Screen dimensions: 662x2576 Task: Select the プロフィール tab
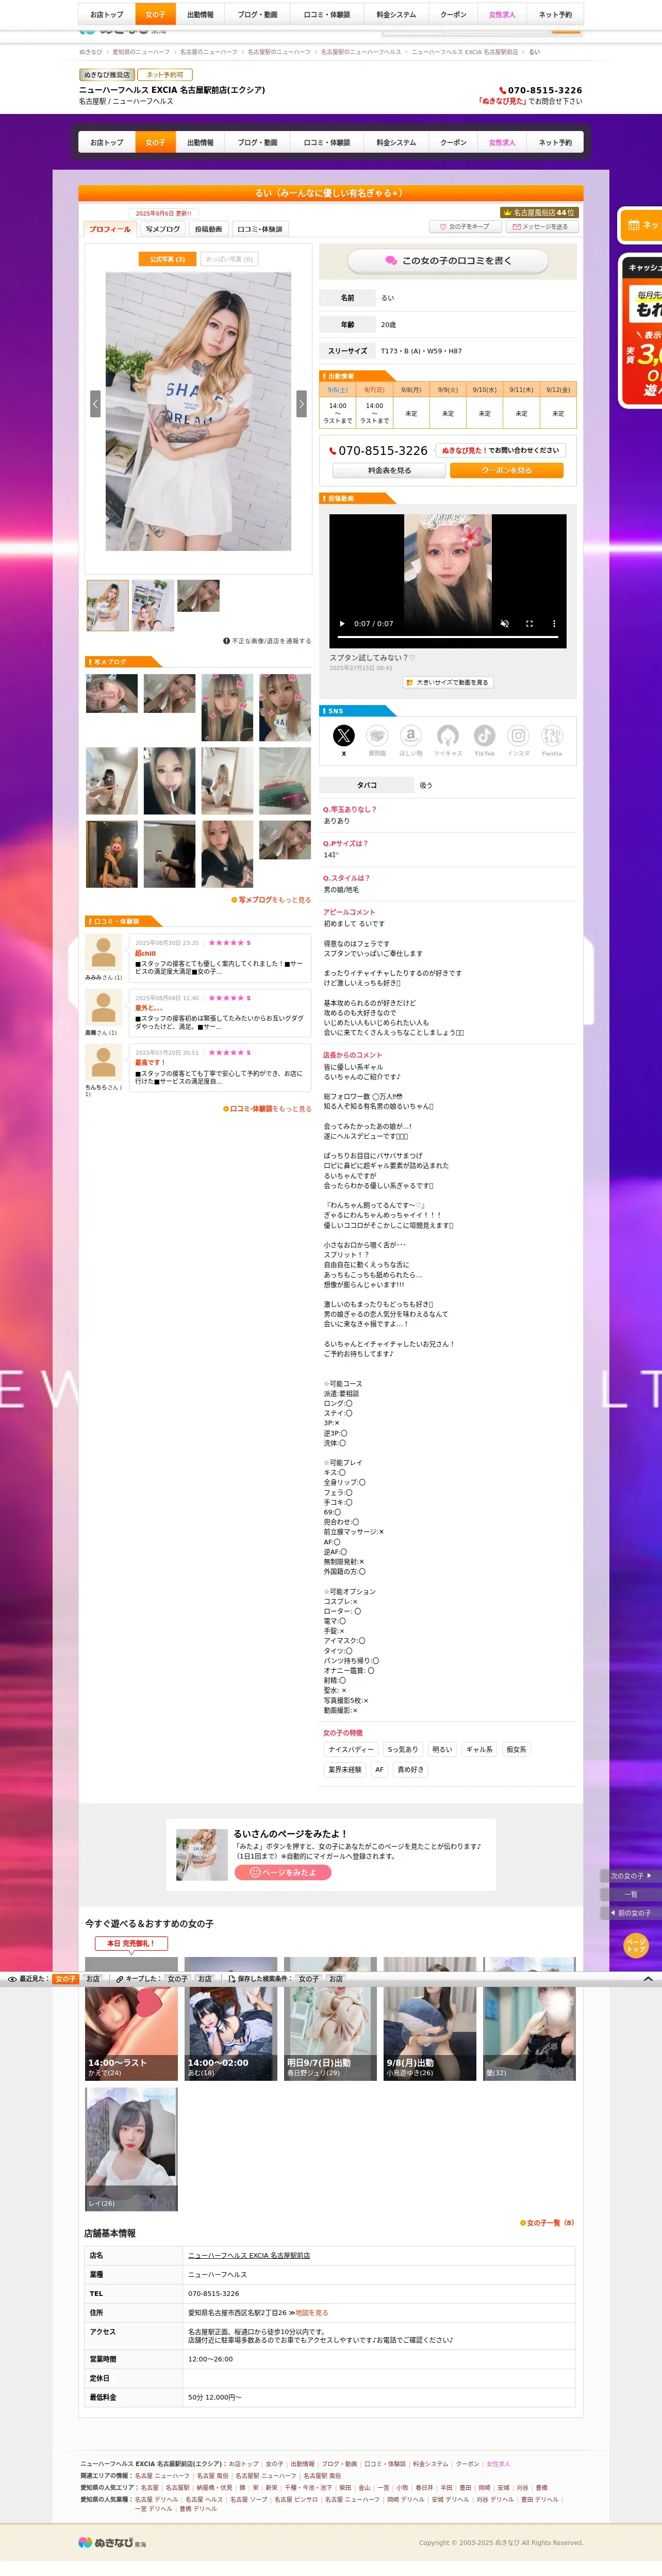click(x=110, y=229)
